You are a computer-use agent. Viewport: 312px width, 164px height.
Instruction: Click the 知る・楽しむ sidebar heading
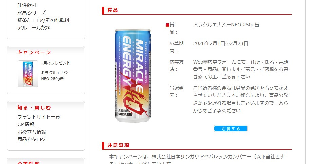coord(34,108)
